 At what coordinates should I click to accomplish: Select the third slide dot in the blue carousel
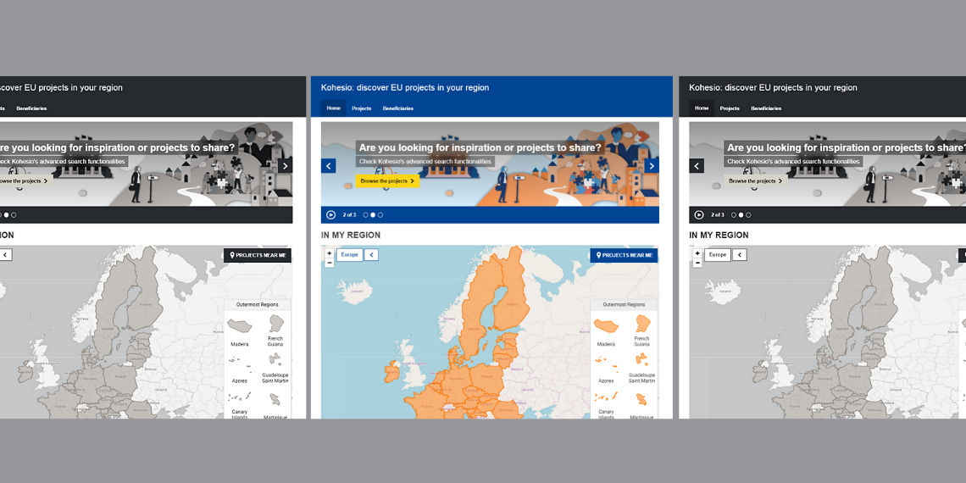pyautogui.click(x=380, y=215)
